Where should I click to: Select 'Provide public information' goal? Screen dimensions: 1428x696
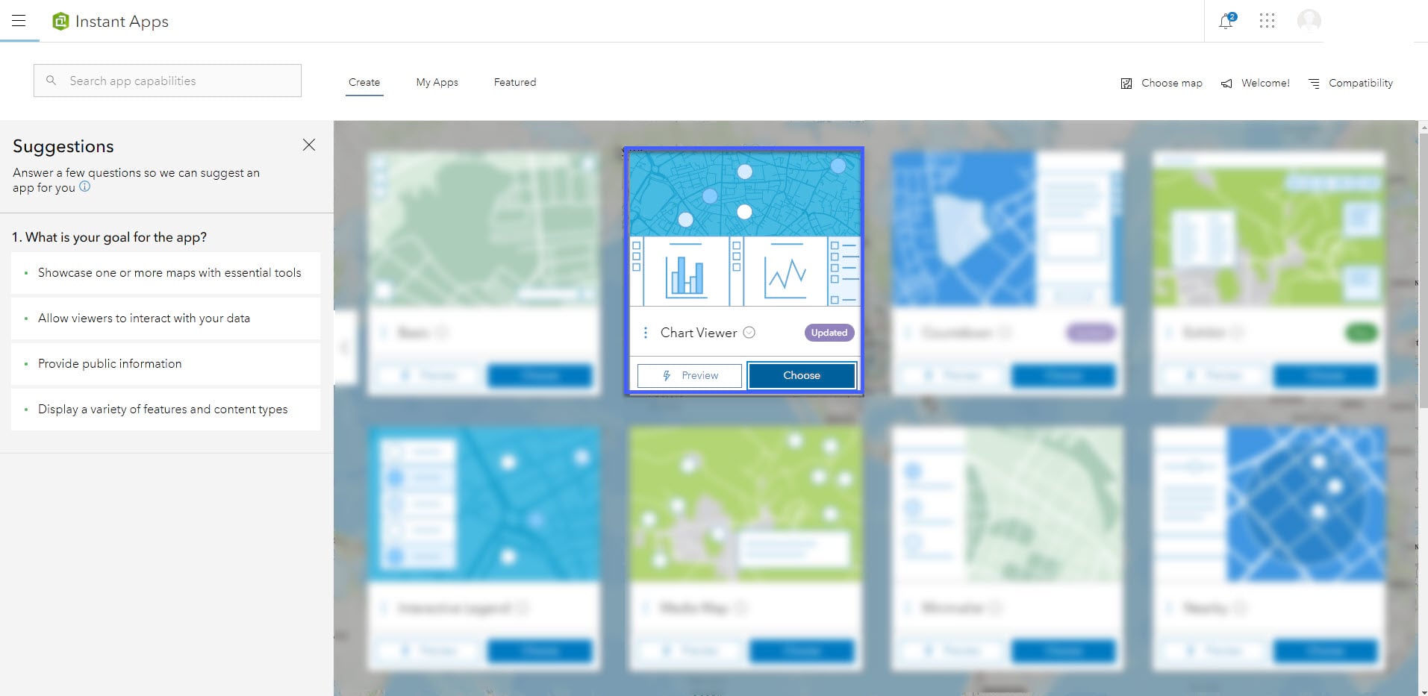[x=166, y=364]
